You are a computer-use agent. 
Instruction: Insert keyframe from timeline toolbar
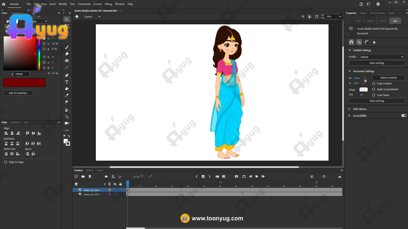pos(203,176)
